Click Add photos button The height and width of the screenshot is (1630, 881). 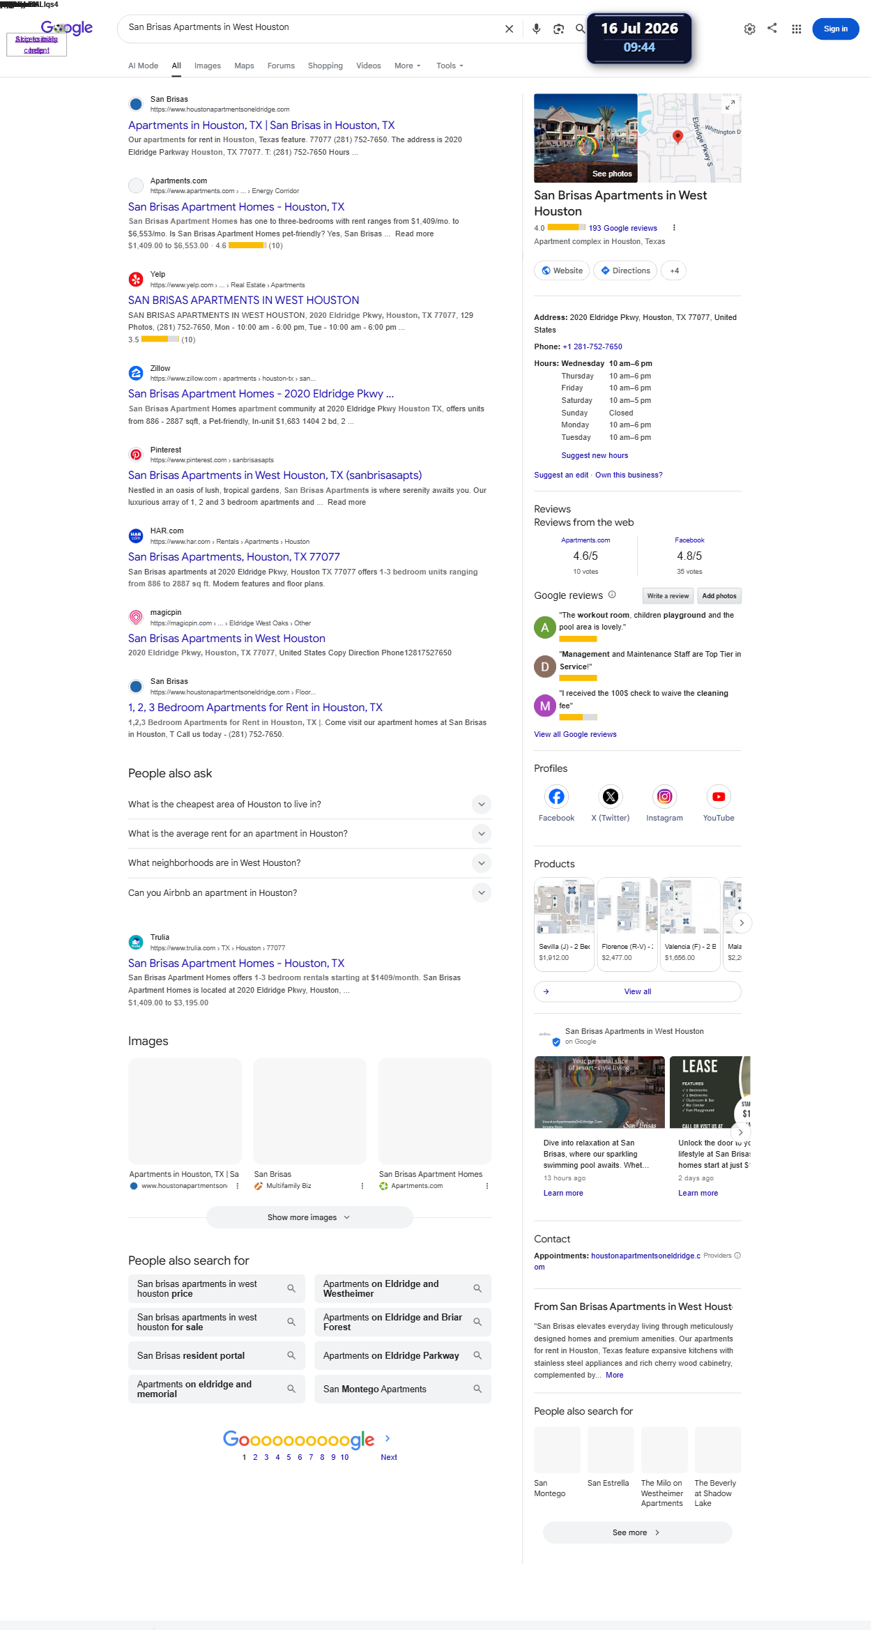pyautogui.click(x=719, y=595)
